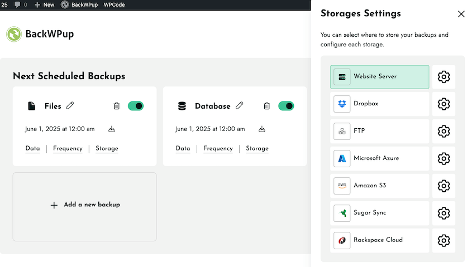Open FTP storage settings gear
The height and width of the screenshot is (267, 472).
[x=444, y=131]
